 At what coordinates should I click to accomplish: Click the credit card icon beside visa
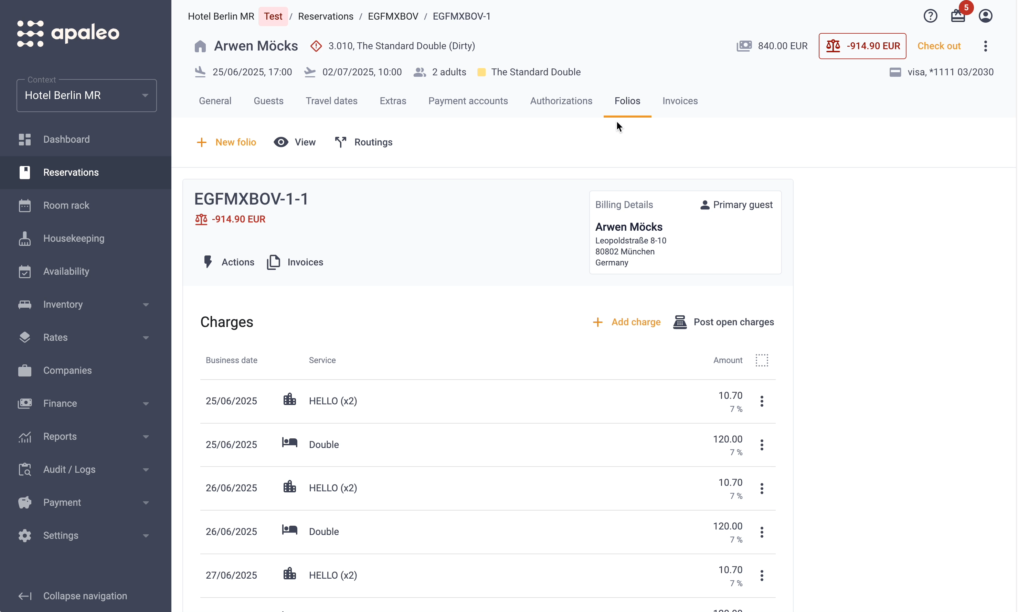coord(895,72)
